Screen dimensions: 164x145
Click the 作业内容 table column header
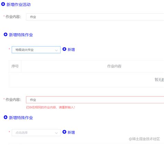coord(114,66)
